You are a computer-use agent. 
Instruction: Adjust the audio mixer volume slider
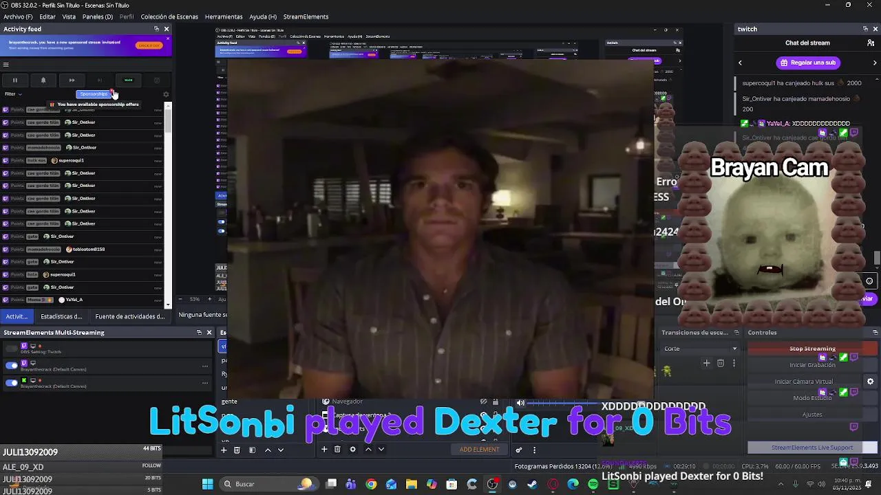click(x=562, y=403)
